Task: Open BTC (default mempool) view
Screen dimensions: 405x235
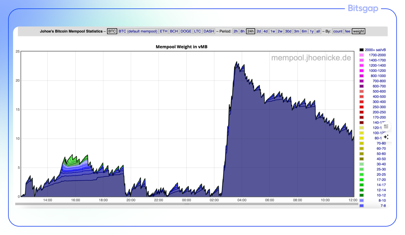Action: click(x=138, y=31)
